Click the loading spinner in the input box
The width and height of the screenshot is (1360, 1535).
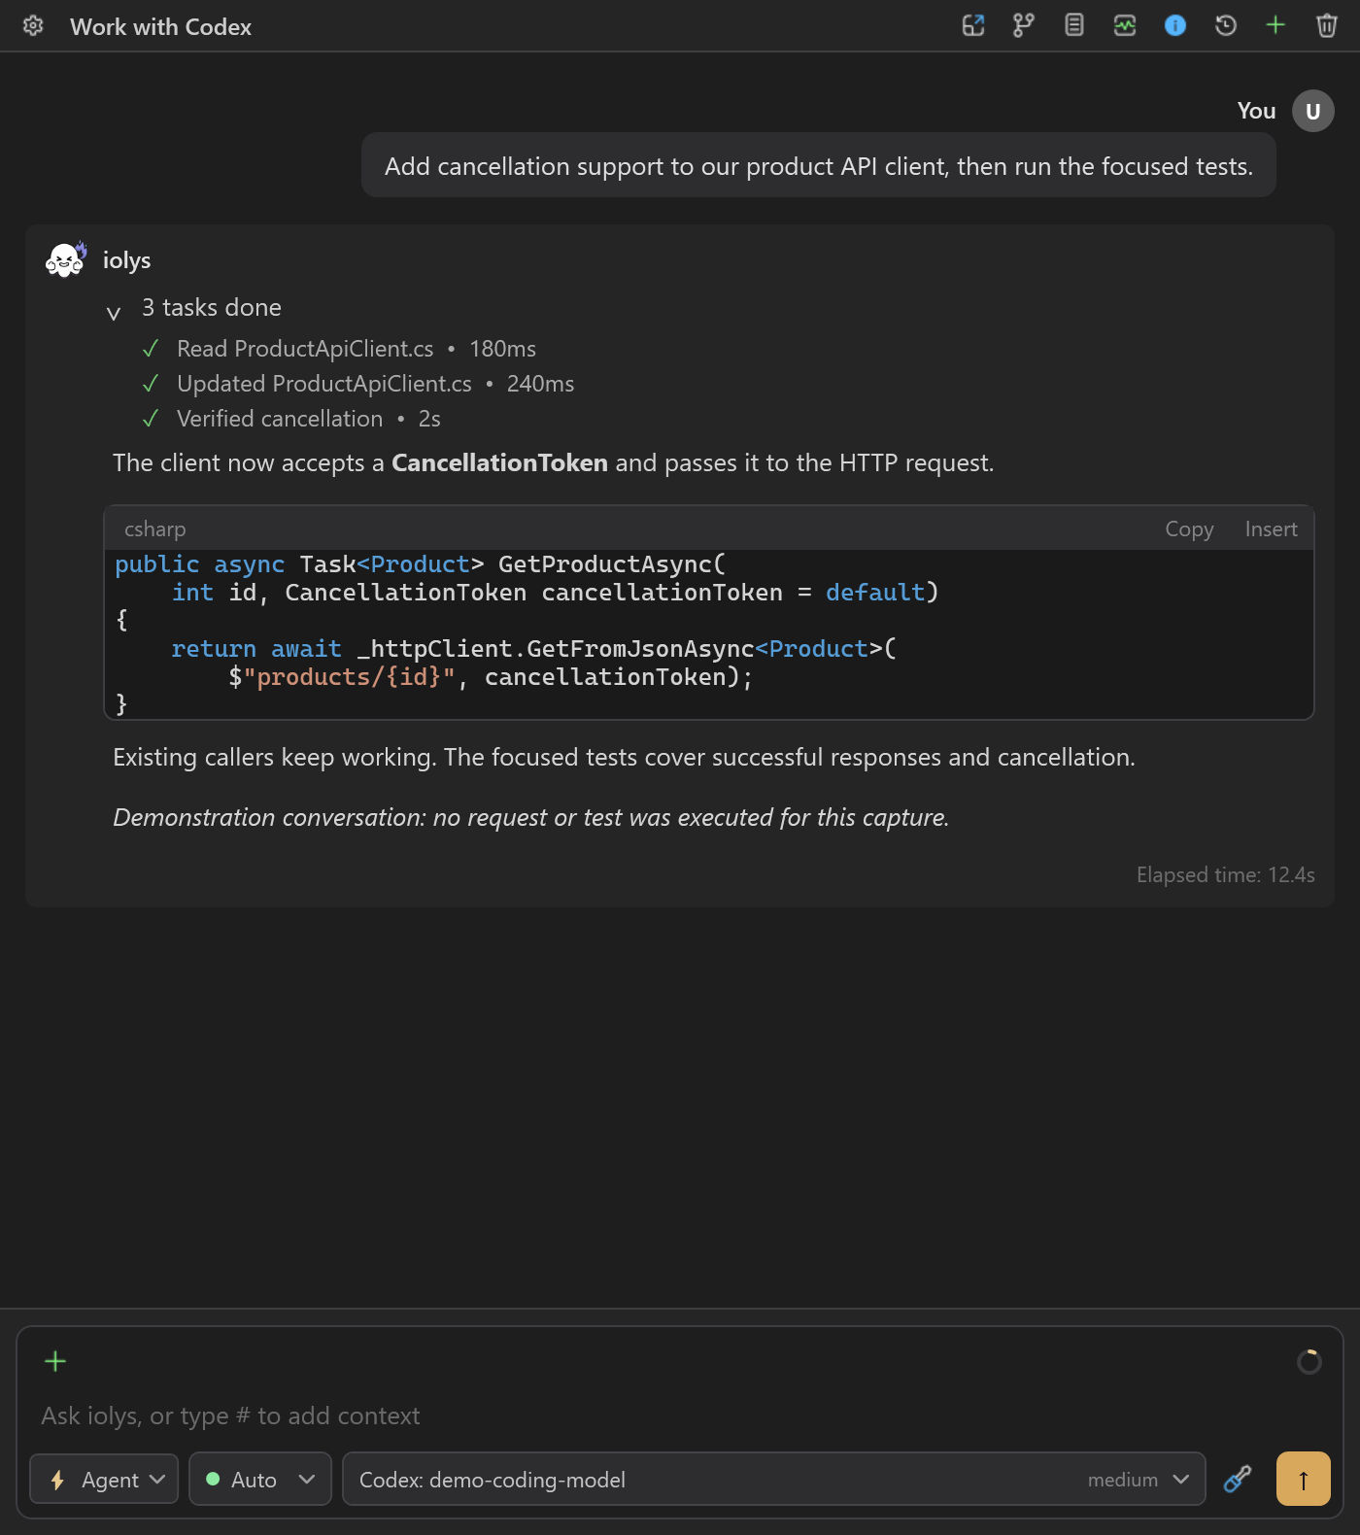click(x=1309, y=1361)
